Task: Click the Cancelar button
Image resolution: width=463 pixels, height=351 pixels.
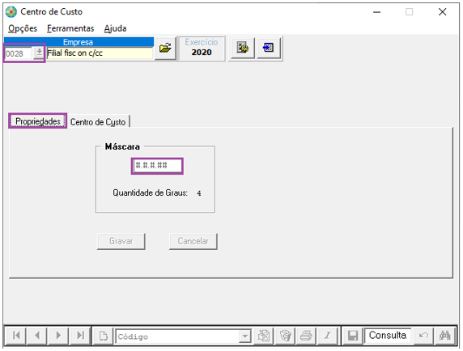Action: [x=193, y=241]
